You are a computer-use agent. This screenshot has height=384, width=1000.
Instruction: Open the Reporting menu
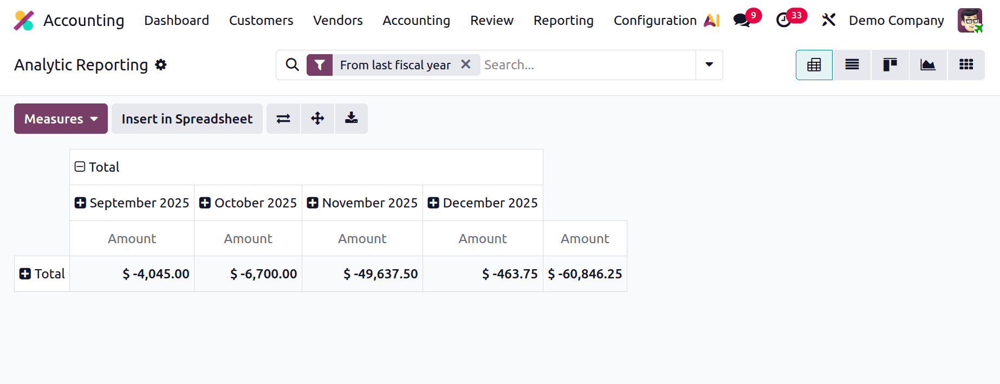(x=563, y=21)
